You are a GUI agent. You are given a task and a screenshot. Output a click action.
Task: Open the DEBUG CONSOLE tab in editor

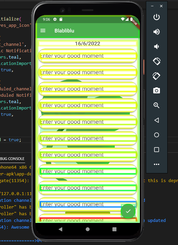pos(12,159)
